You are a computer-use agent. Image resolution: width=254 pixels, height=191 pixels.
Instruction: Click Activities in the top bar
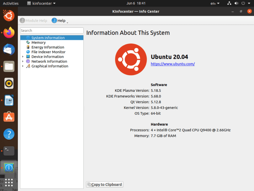tap(10, 3)
